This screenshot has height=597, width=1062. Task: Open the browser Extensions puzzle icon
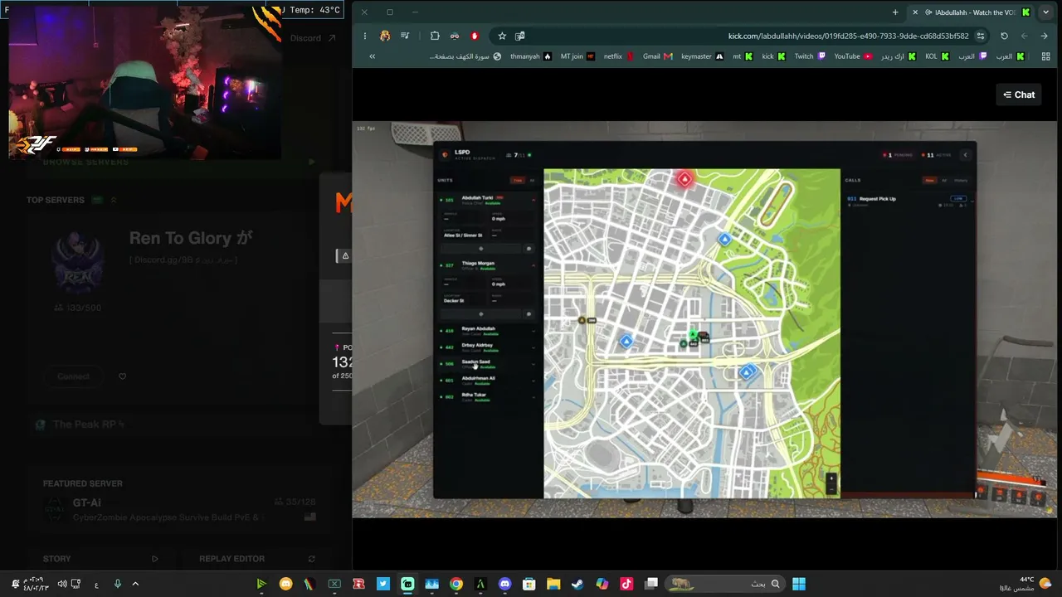pyautogui.click(x=435, y=36)
